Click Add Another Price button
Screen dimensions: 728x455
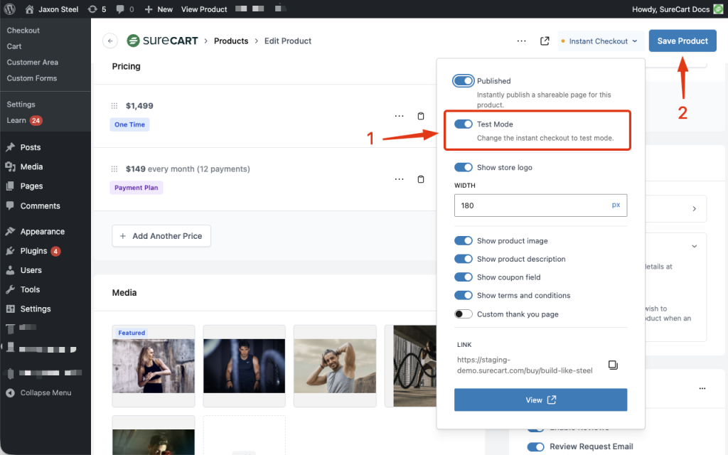(x=161, y=236)
